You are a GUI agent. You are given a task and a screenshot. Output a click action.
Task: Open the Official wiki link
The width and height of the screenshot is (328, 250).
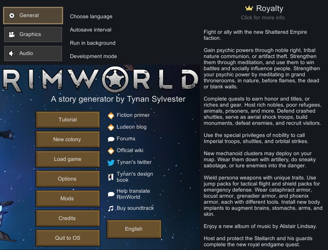[x=130, y=150]
